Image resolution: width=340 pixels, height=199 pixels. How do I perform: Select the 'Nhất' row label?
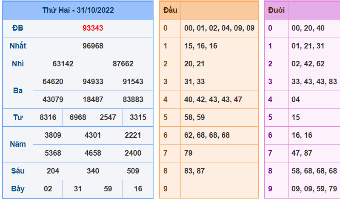coord(18,46)
